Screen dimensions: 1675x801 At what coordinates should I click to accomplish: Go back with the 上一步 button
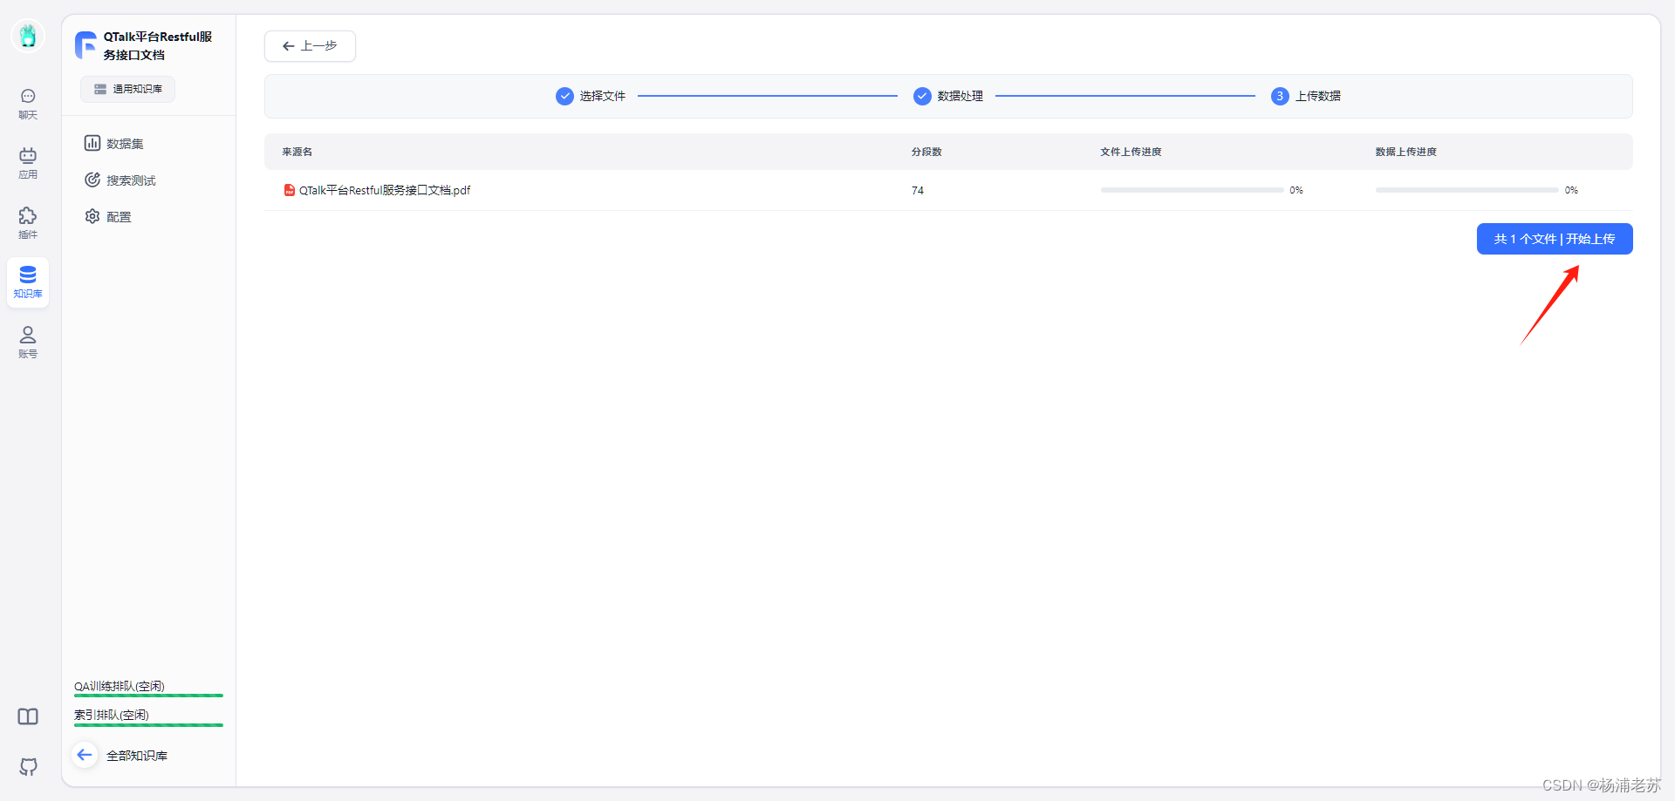click(310, 46)
